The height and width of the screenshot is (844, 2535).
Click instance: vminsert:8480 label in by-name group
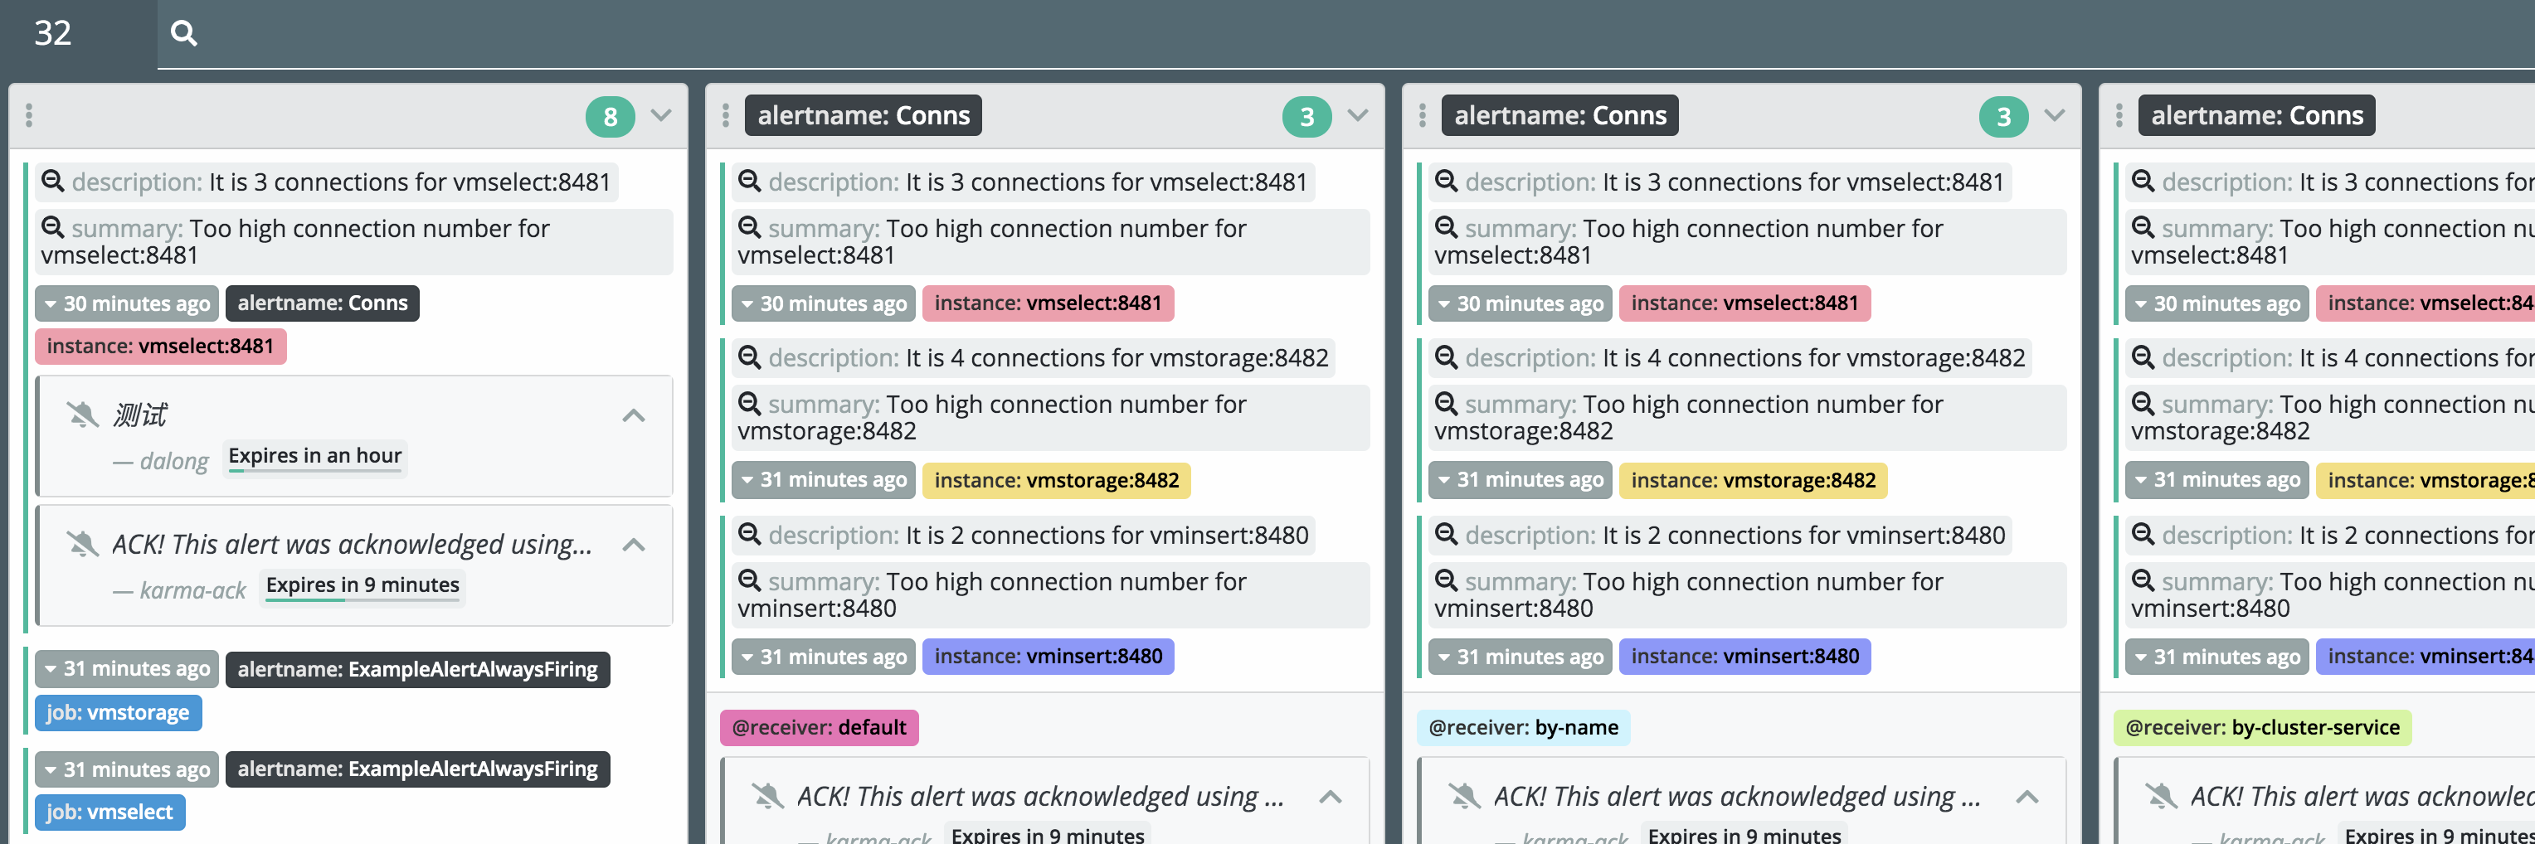point(1744,657)
